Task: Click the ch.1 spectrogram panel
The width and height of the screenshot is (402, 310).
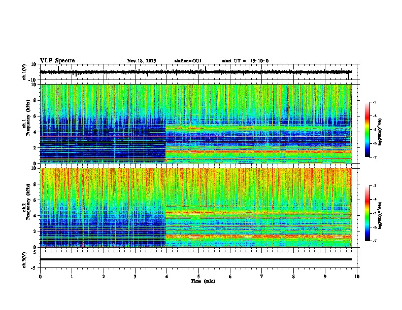Action: tap(196, 124)
